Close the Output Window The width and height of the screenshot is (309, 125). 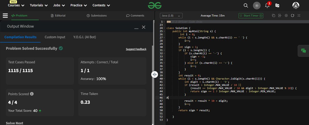tap(144, 27)
